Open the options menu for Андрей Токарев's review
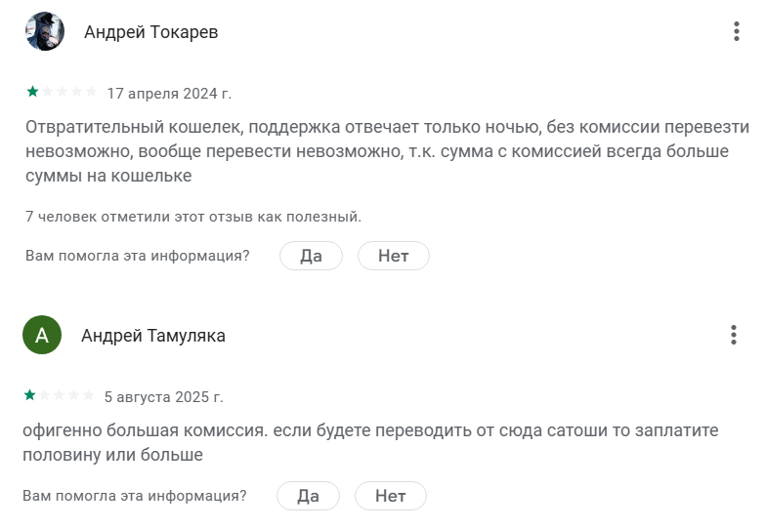This screenshot has width=766, height=528. tap(736, 31)
